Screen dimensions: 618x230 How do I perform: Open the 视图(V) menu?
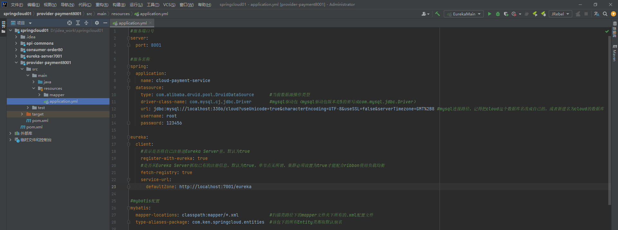(x=50, y=5)
